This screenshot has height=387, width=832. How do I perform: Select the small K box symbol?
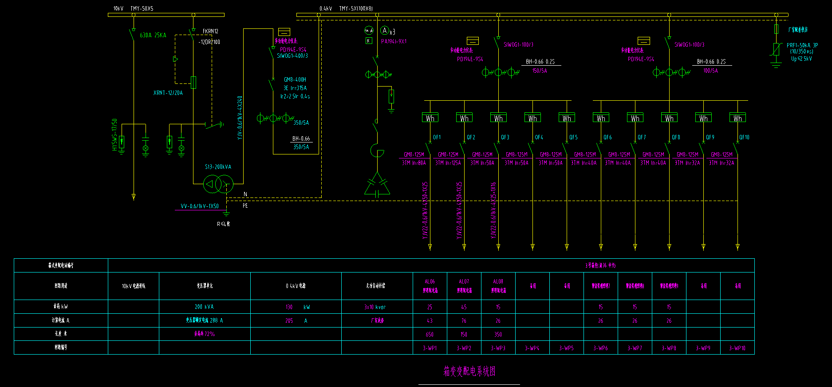tap(368, 41)
